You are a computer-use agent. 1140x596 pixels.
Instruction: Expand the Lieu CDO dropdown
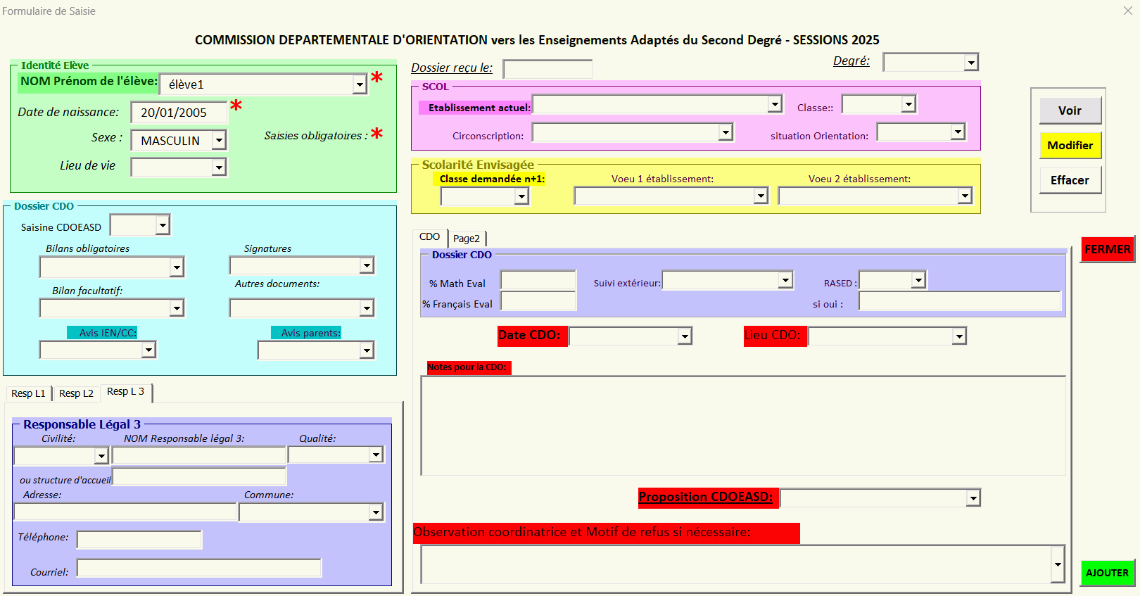click(x=958, y=336)
